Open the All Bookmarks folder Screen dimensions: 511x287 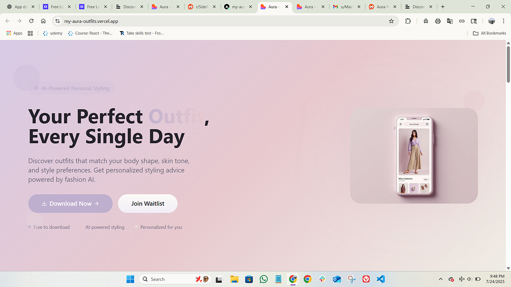click(x=489, y=33)
